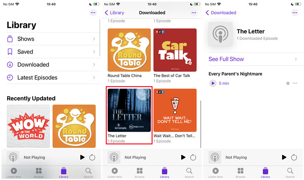The height and width of the screenshot is (180, 304).
Task: Switch to Listen Now tab in The Letter screen
Action: [216, 173]
